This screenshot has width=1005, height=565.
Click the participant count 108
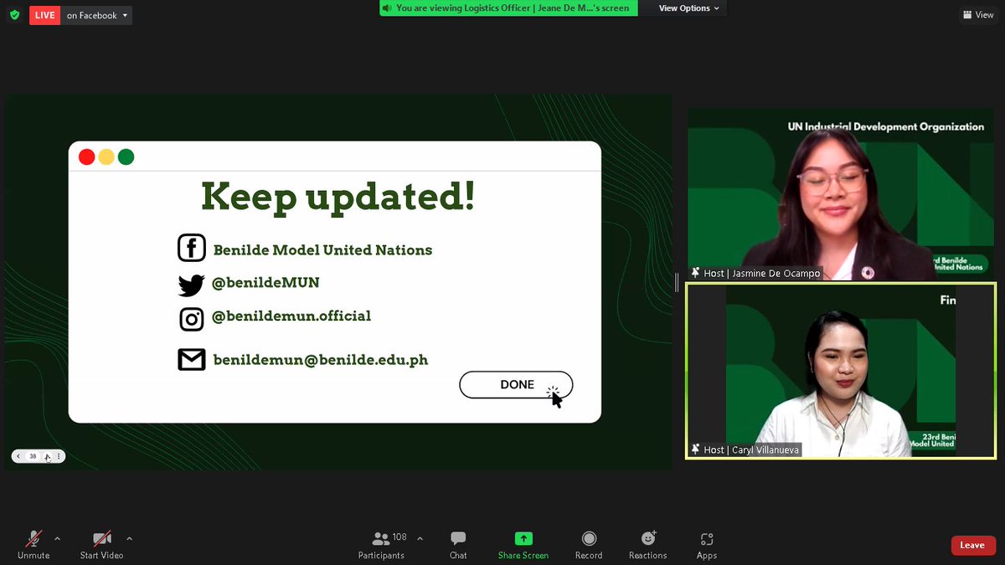pyautogui.click(x=399, y=537)
